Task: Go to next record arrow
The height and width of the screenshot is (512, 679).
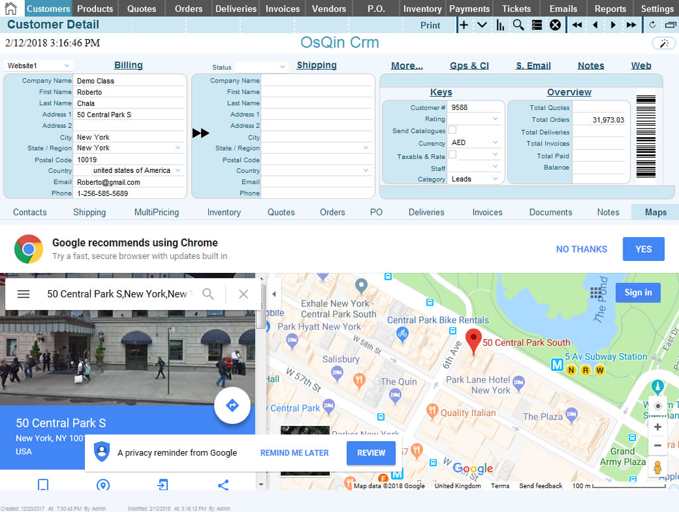Action: [x=613, y=25]
